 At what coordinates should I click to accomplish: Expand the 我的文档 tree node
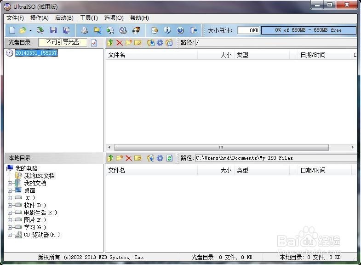pos(10,184)
